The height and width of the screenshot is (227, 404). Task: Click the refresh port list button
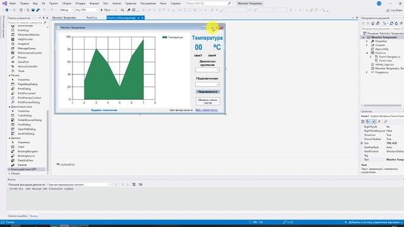208,101
